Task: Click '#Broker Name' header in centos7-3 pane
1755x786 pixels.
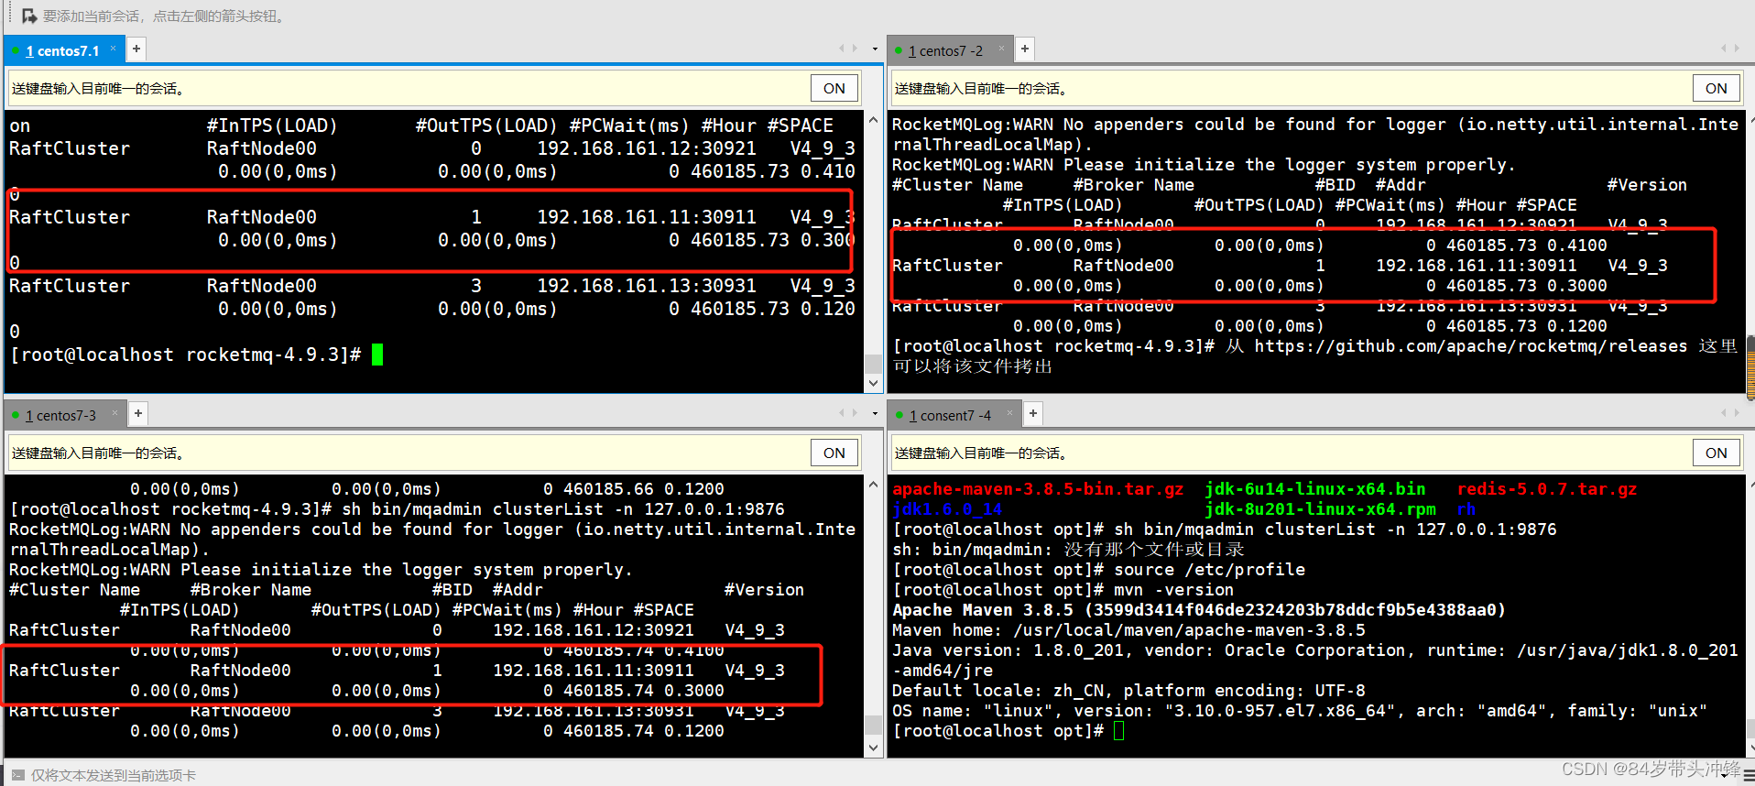Action: coord(251,590)
